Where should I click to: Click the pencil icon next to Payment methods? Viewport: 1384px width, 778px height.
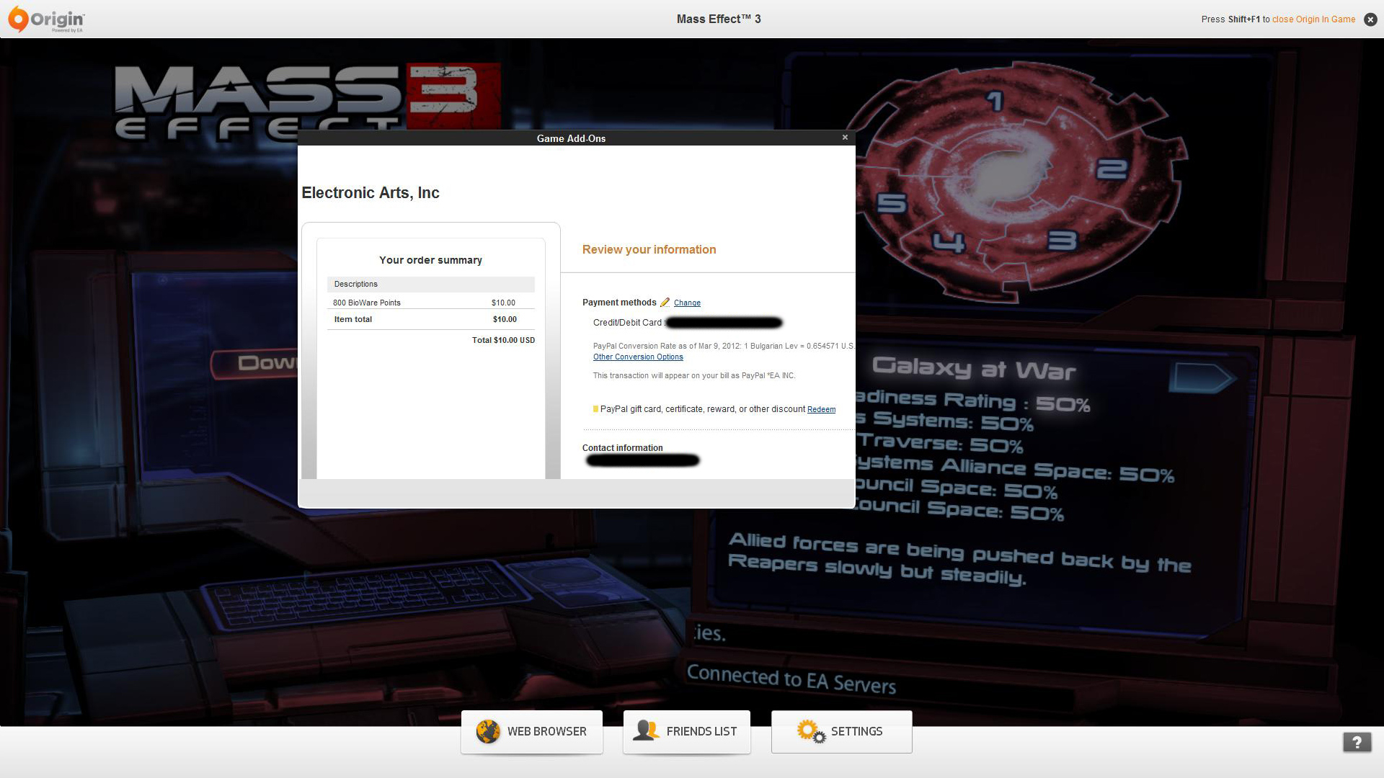[665, 303]
